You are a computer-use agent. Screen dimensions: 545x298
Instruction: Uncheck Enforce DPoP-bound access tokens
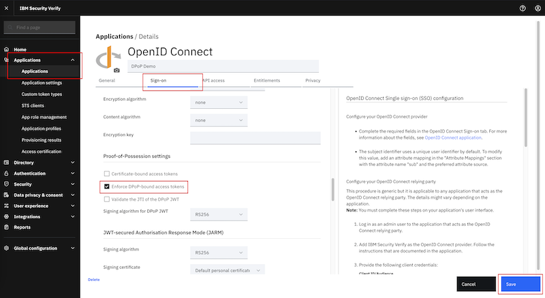(107, 186)
